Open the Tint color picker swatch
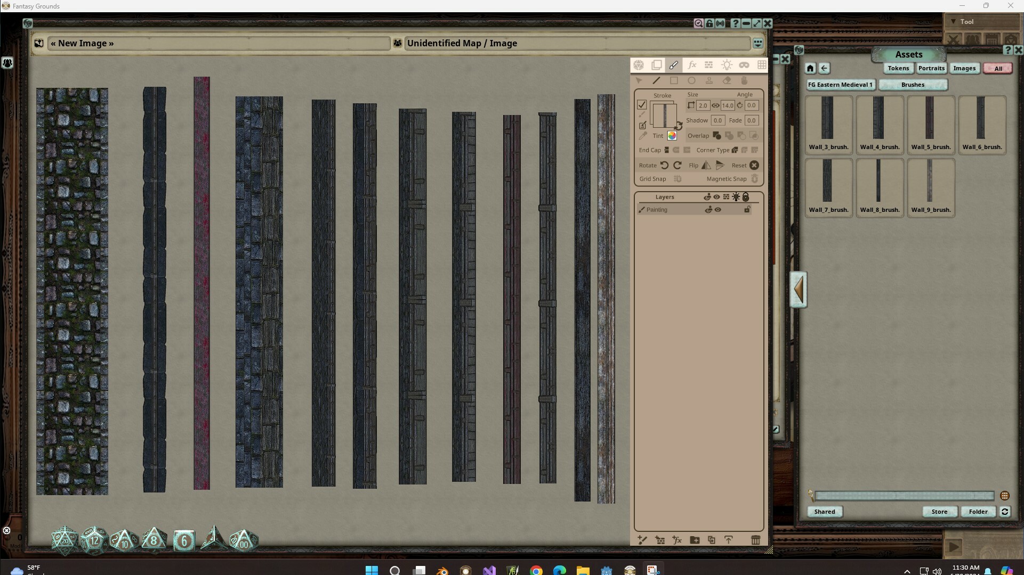Image resolution: width=1024 pixels, height=575 pixels. [672, 136]
